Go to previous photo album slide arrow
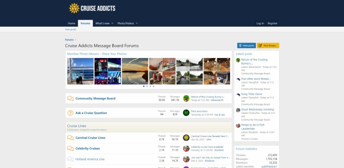Image resolution: width=344 pixels, height=168 pixels. tap(71, 71)
